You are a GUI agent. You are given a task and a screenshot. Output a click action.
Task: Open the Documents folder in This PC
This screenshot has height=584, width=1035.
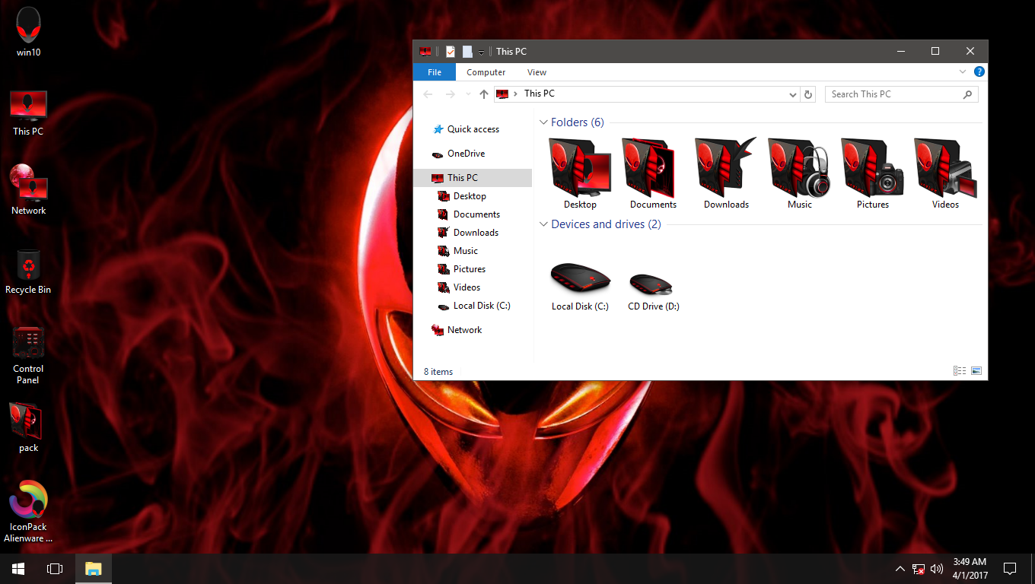pyautogui.click(x=651, y=167)
